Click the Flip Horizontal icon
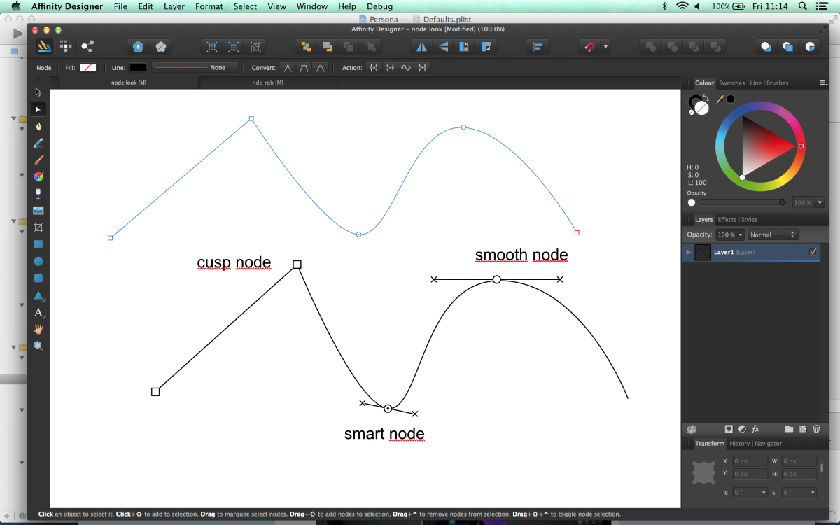This screenshot has height=525, width=840. (x=421, y=47)
